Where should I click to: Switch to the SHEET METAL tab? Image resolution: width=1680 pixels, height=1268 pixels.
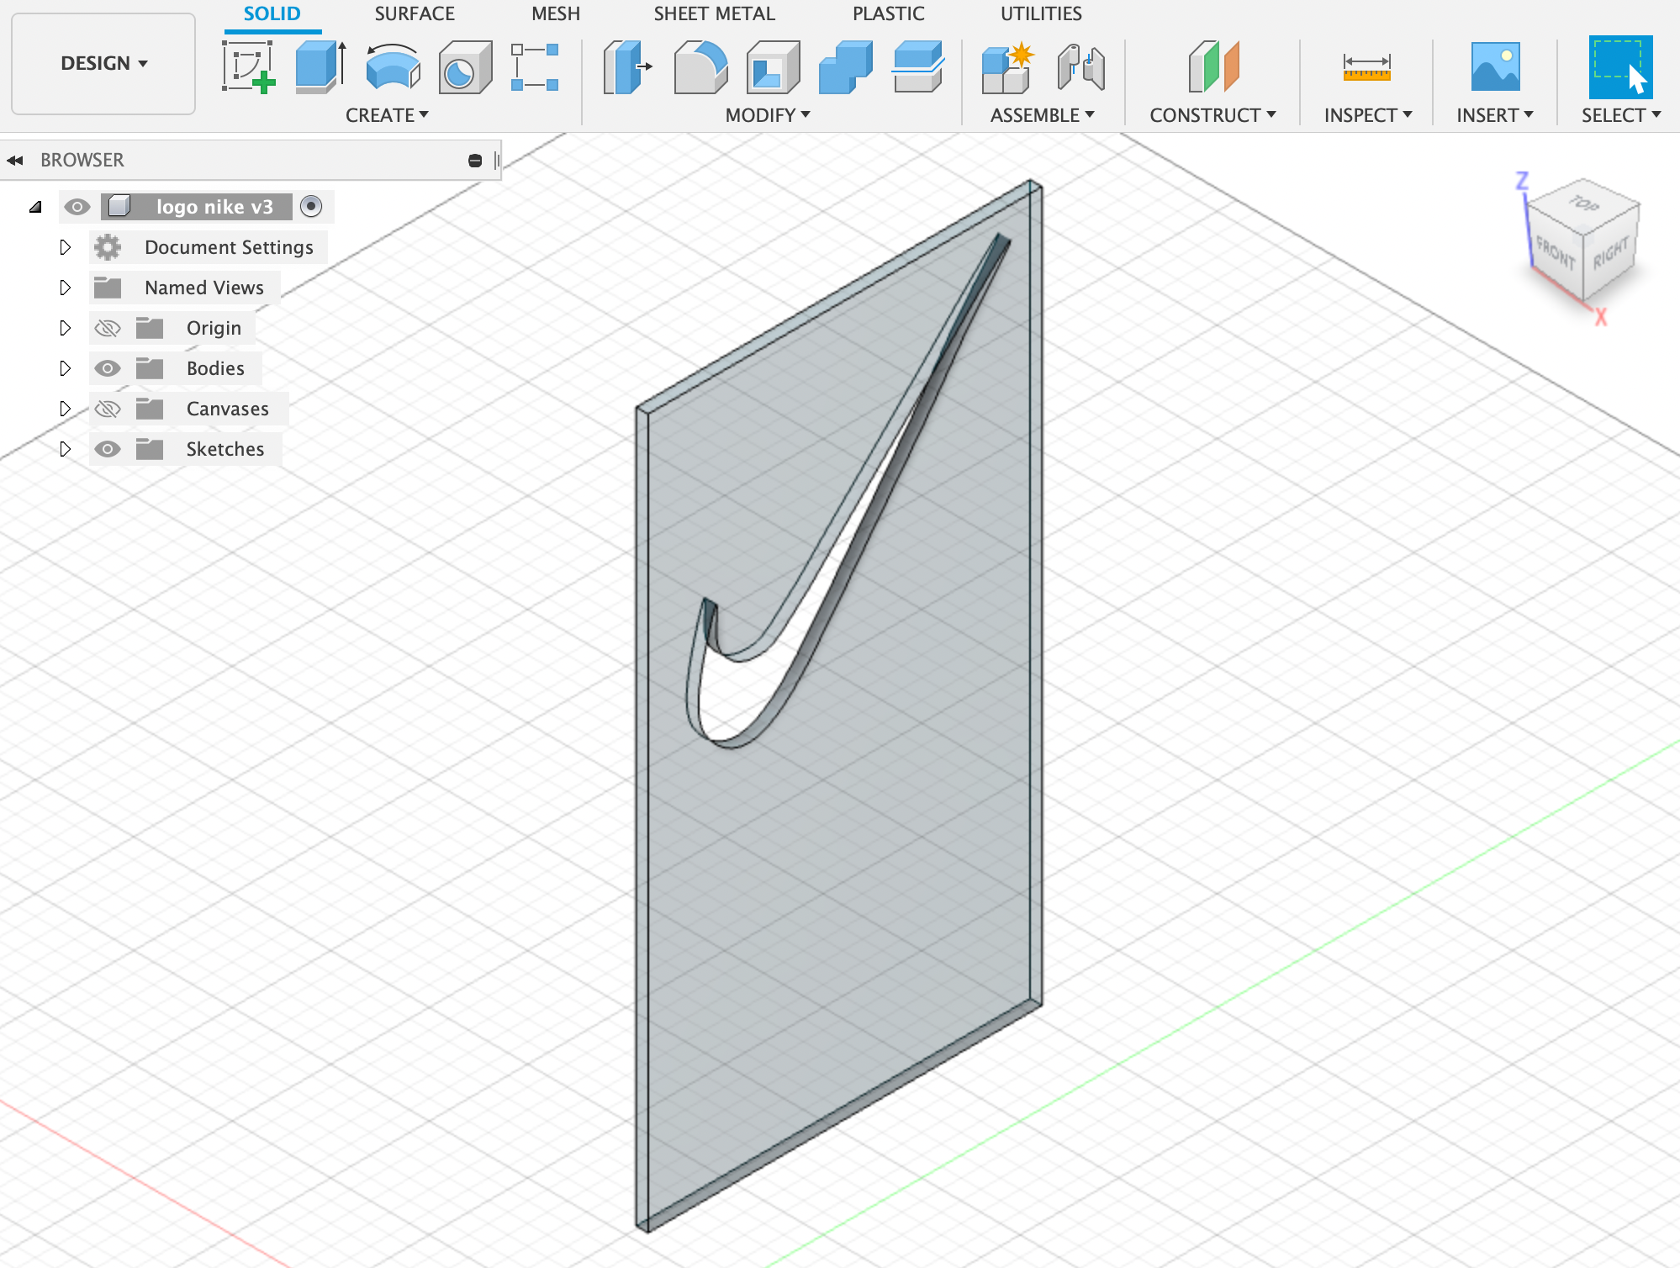[715, 14]
